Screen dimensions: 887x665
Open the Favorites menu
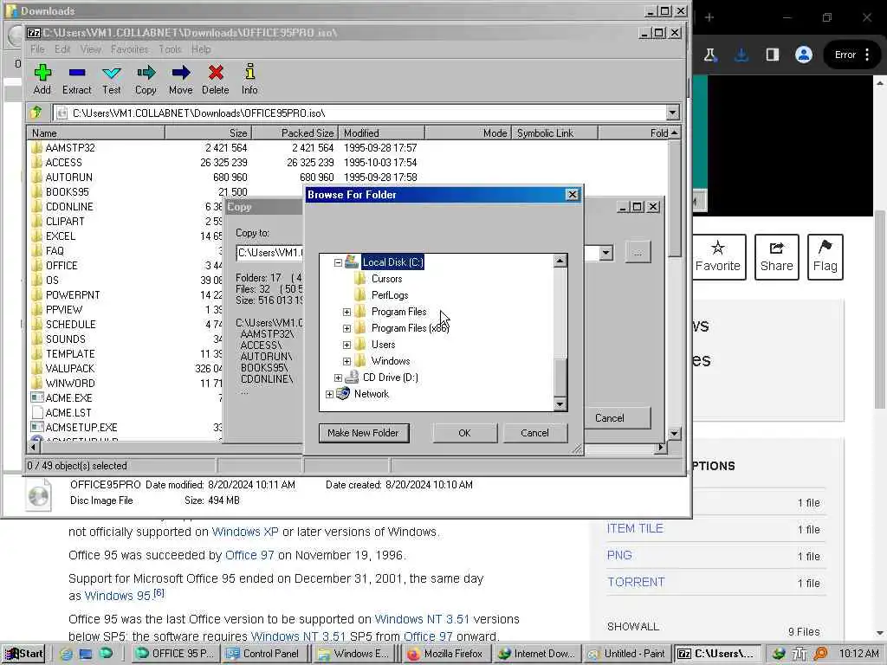coord(130,49)
